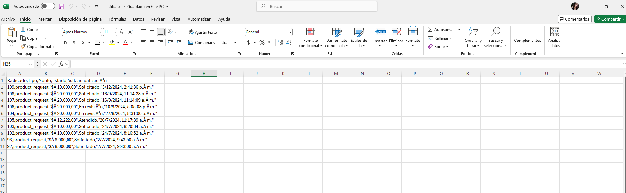Image resolution: width=626 pixels, height=193 pixels.
Task: Apply yellow fill color bucket
Action: point(112,42)
